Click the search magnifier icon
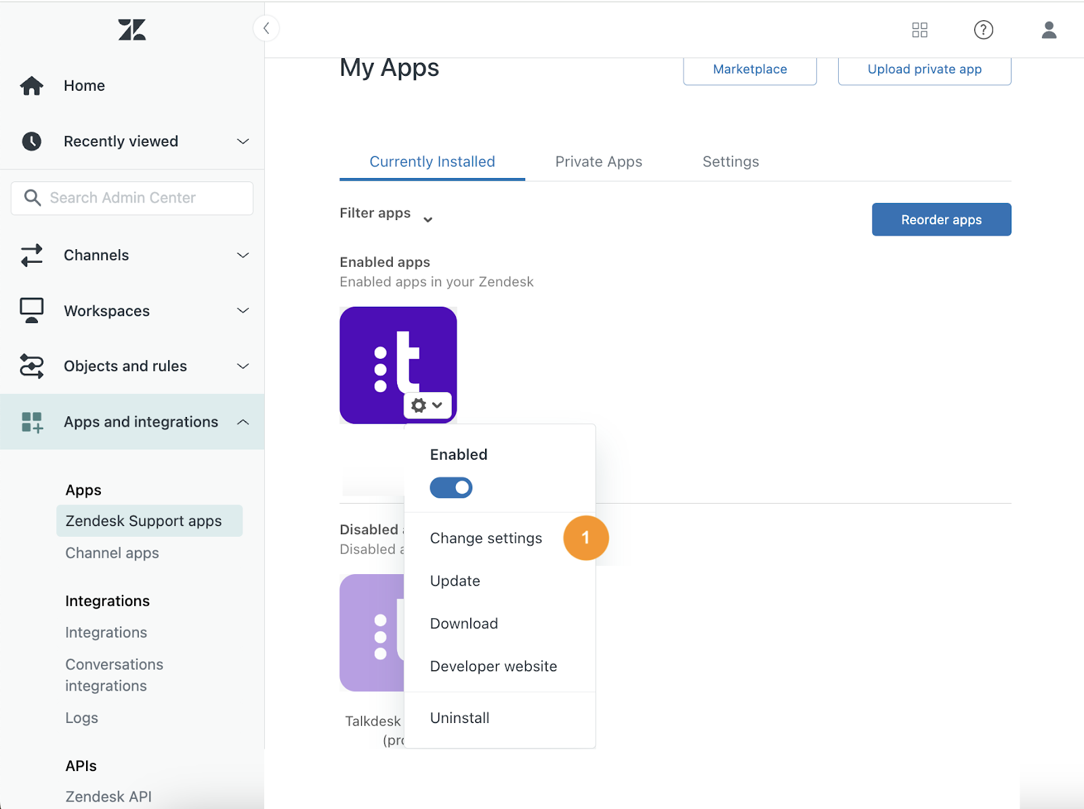This screenshot has width=1084, height=809. (x=33, y=198)
